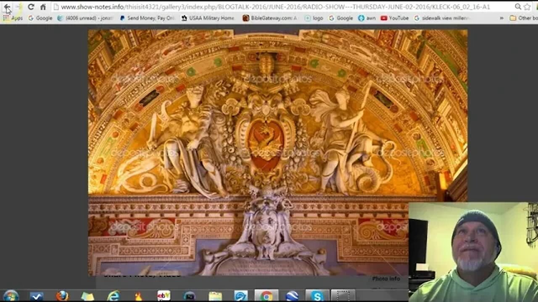Go forward with the browser forward arrow
This screenshot has width=538, height=302.
click(x=18, y=7)
